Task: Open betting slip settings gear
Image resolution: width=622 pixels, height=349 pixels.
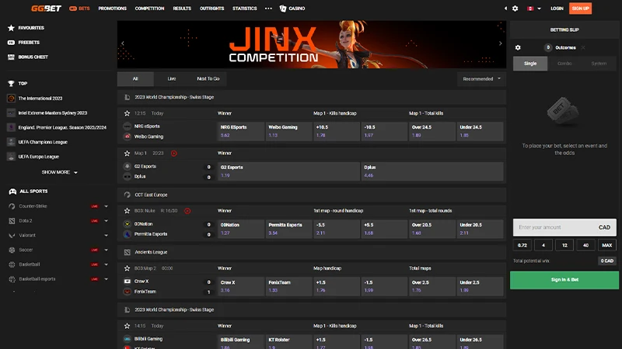Action: point(518,47)
